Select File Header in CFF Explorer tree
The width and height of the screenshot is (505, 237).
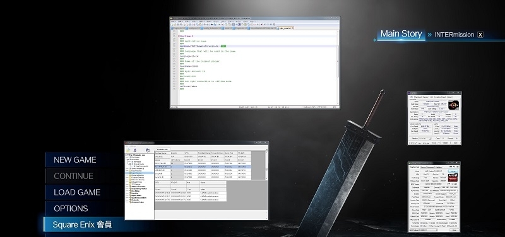[x=137, y=162]
